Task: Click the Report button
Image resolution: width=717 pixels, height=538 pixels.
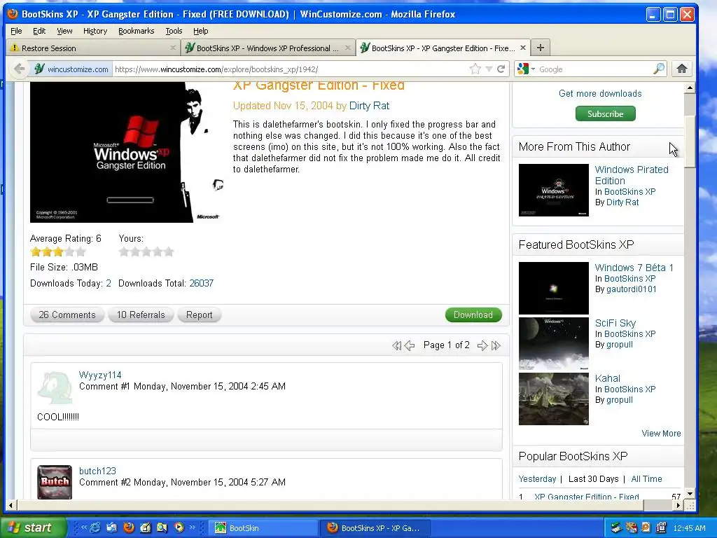Action: pos(199,315)
